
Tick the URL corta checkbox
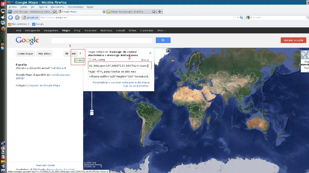click(90, 60)
